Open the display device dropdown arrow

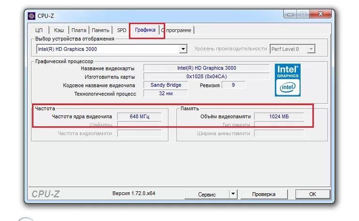(x=183, y=49)
